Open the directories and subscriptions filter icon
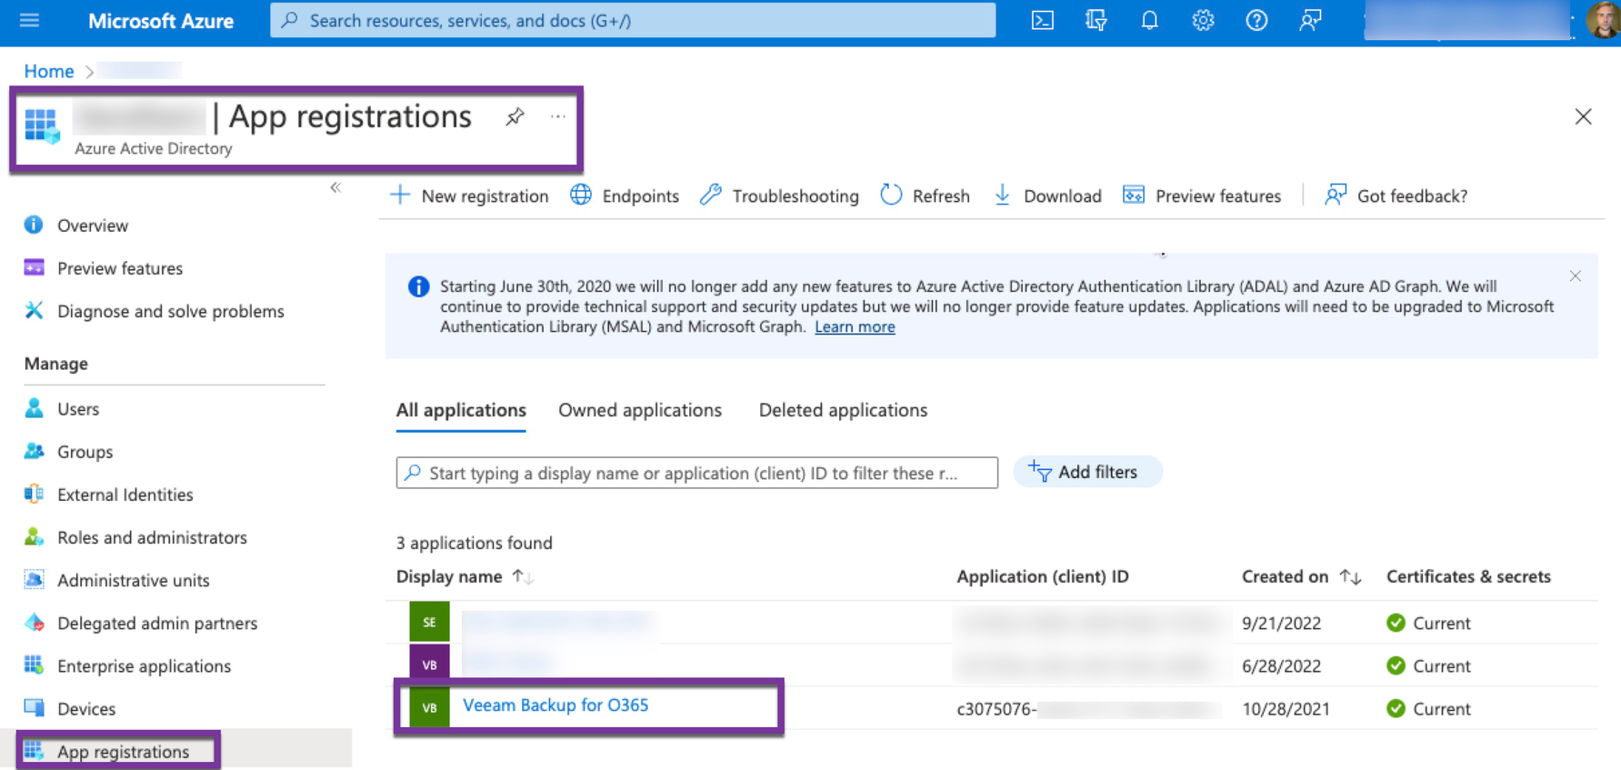1621x770 pixels. [x=1096, y=20]
